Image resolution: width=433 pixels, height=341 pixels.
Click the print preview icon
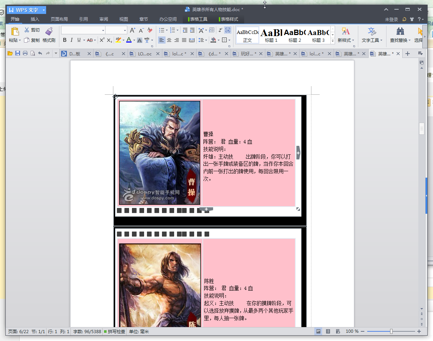tap(33, 54)
